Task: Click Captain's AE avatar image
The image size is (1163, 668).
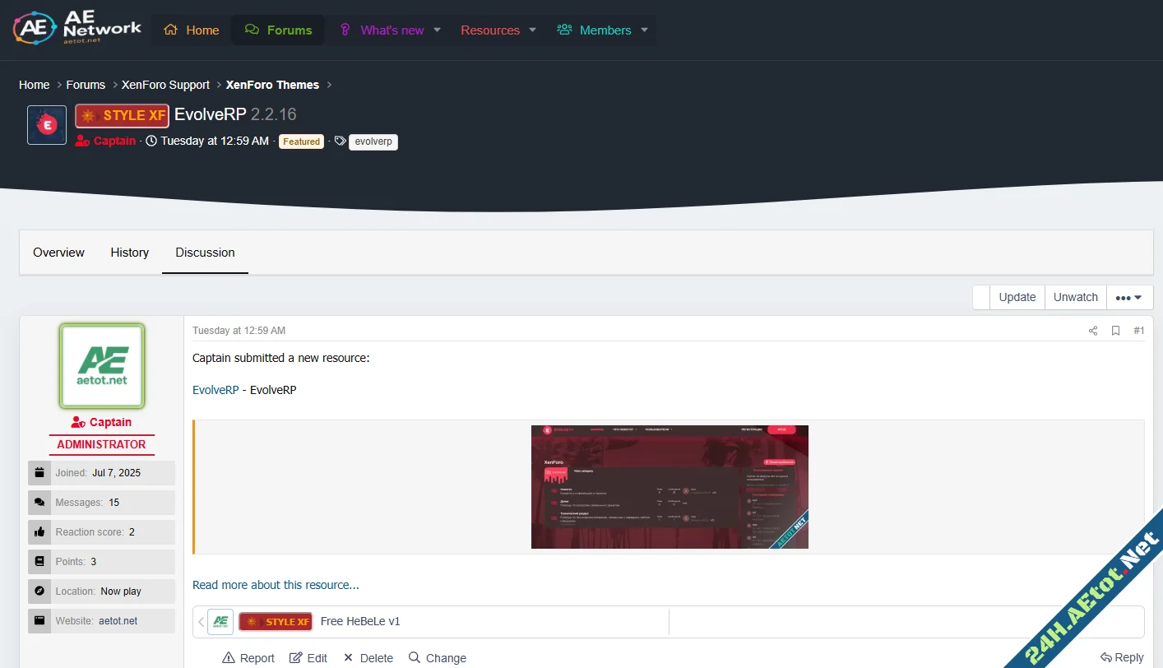Action: coord(102,366)
